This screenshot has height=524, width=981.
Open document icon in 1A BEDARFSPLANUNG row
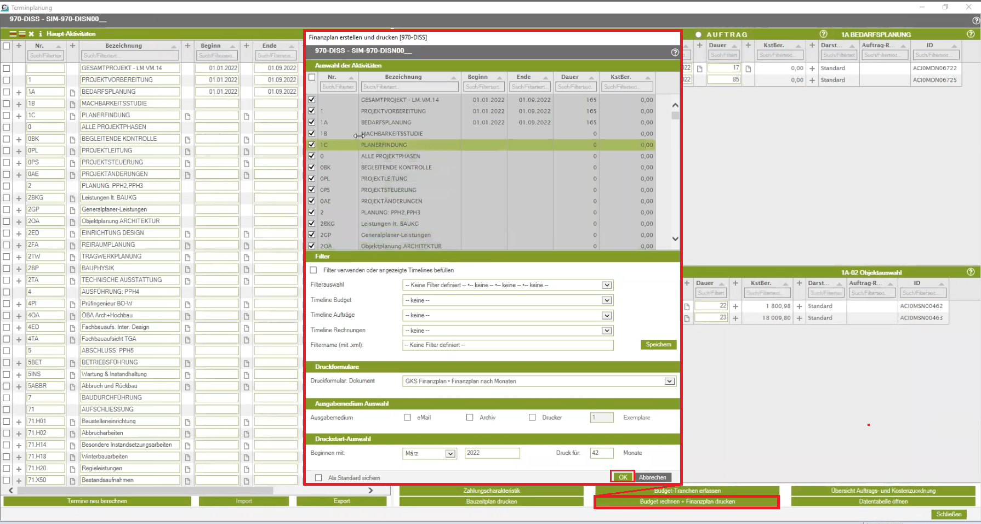(x=72, y=92)
